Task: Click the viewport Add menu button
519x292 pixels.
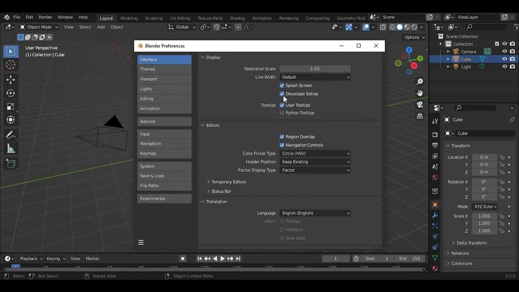Action: click(x=101, y=27)
